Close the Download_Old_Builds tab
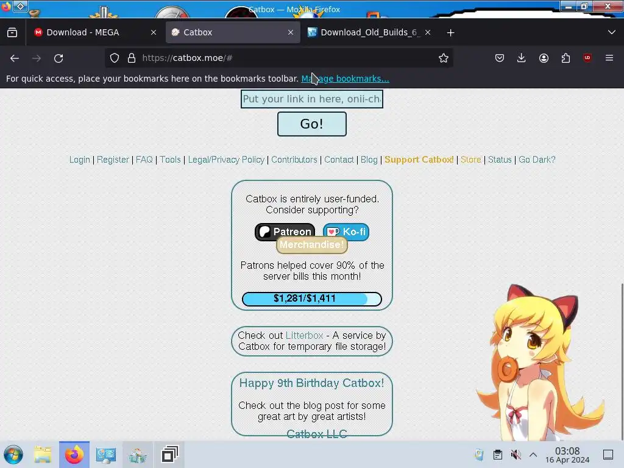 coord(427,33)
